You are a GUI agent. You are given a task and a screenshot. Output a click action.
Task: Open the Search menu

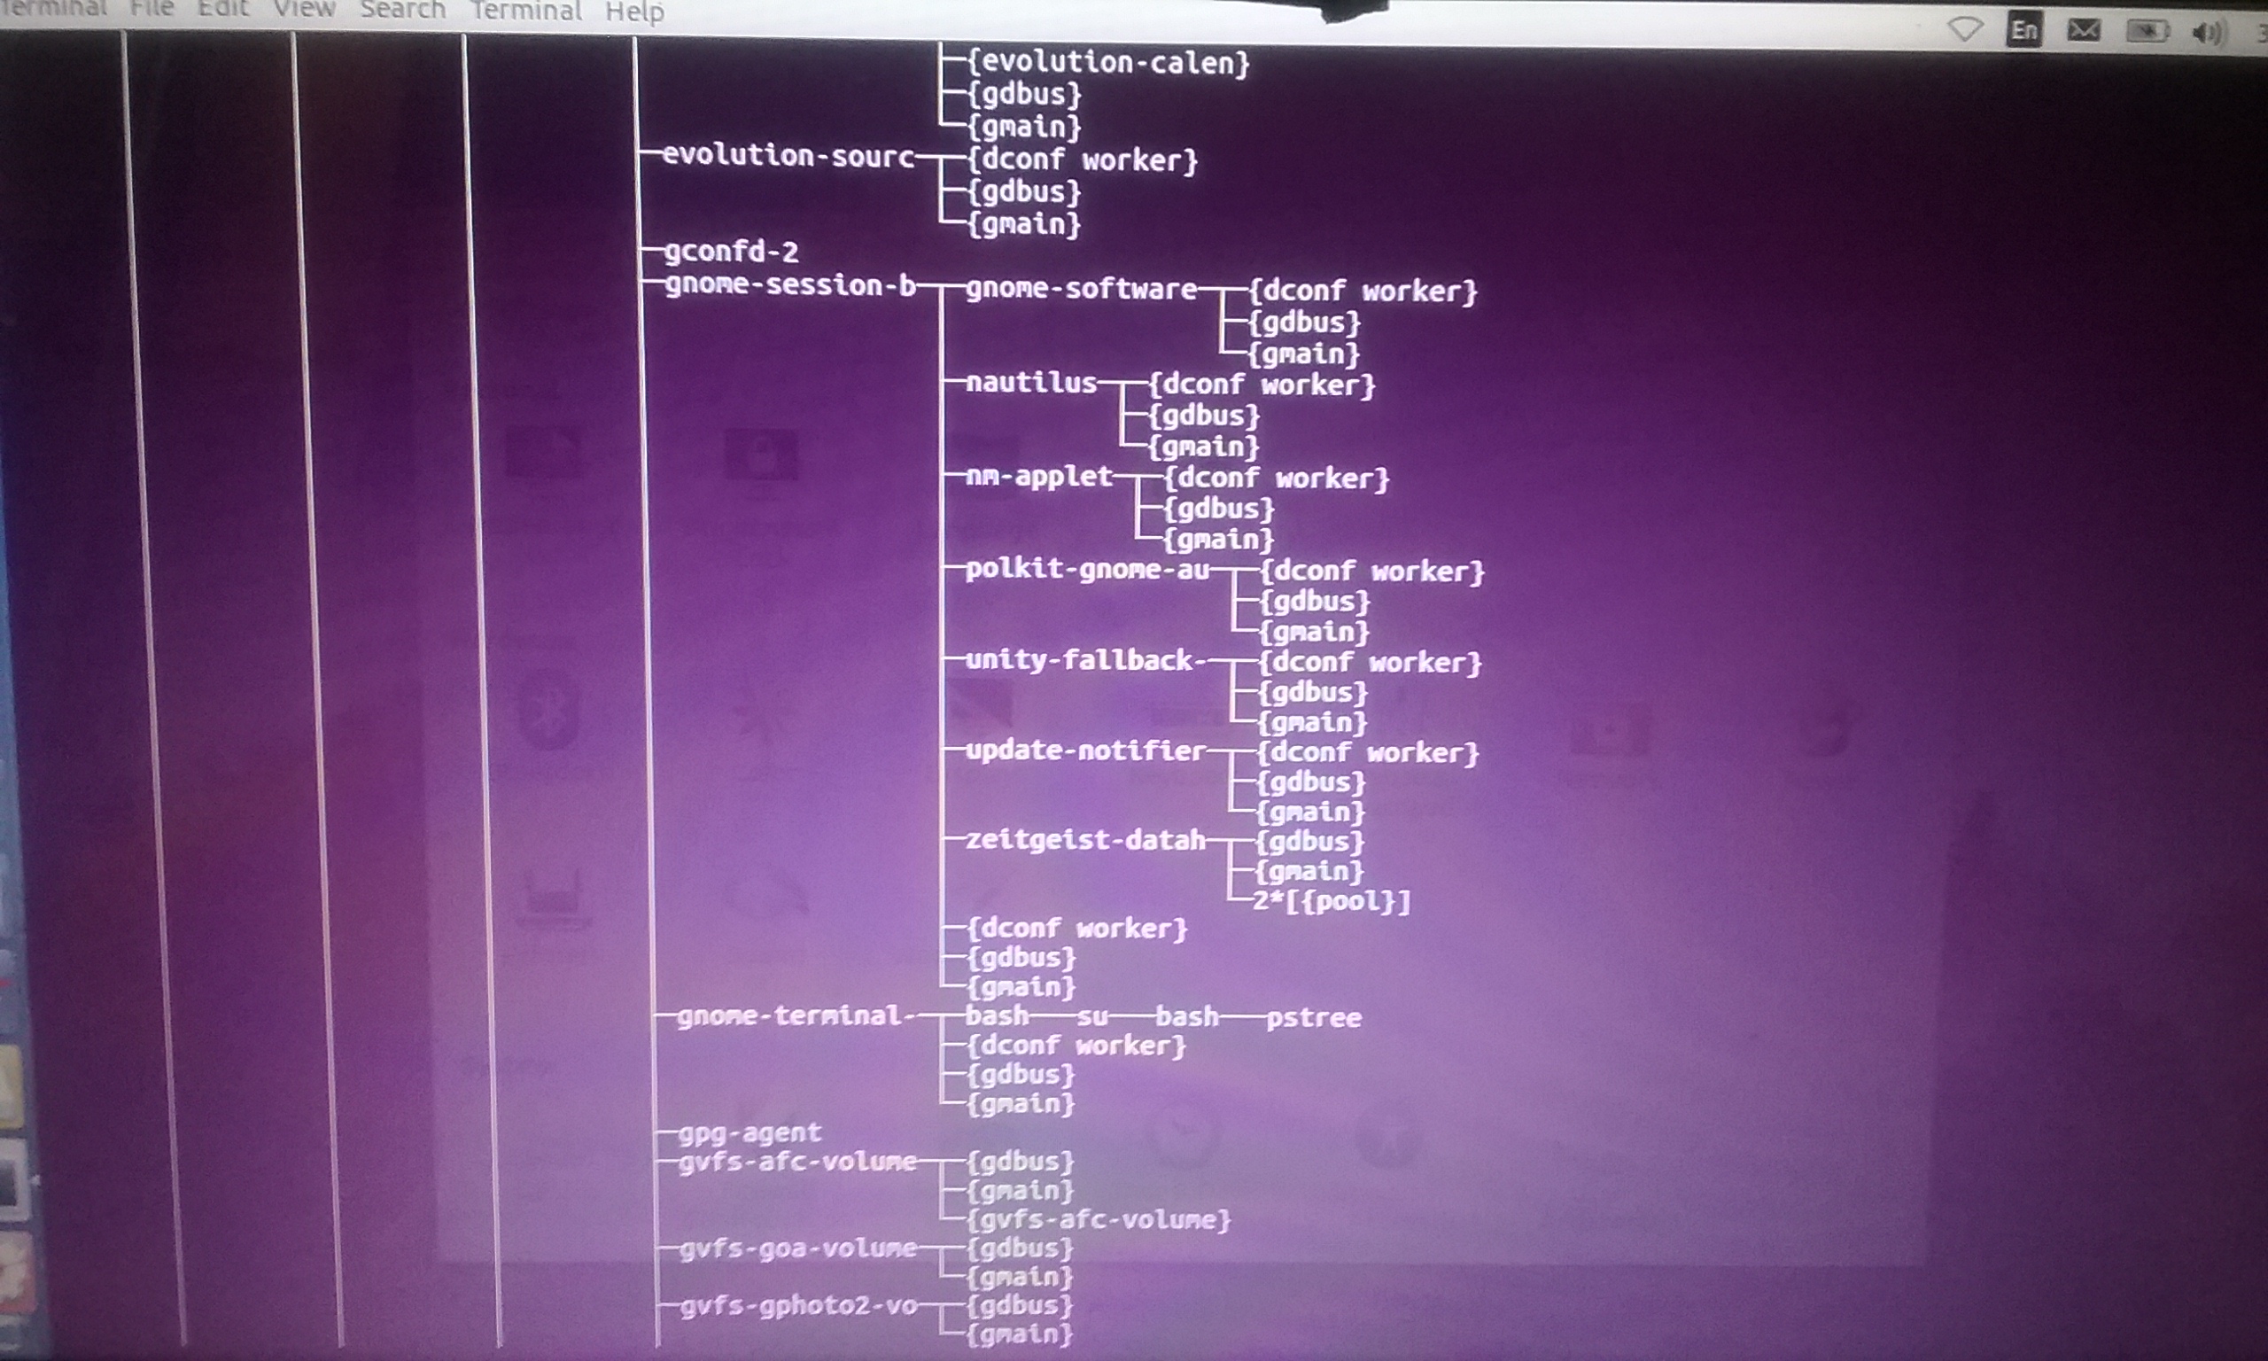coord(401,10)
